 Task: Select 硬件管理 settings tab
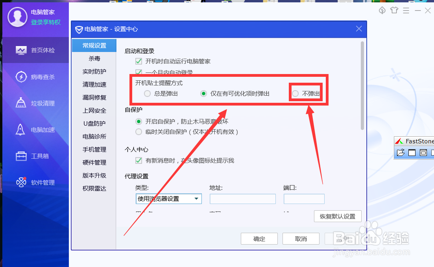coord(94,163)
